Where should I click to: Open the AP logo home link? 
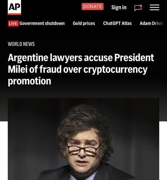(x=14, y=7)
